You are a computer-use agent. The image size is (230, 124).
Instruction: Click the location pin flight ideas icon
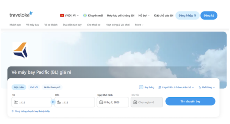coord(13,111)
